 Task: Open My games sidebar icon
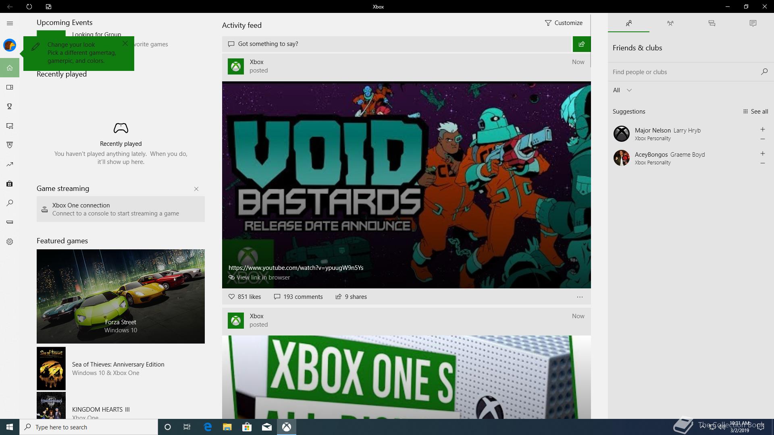pos(10,87)
